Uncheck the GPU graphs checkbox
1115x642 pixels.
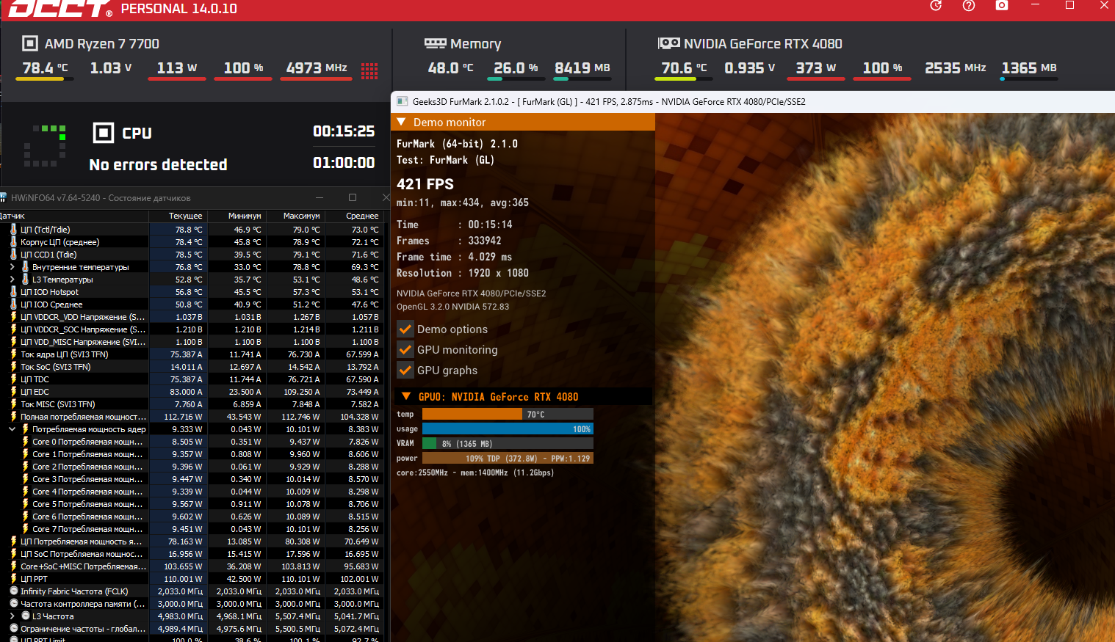405,370
